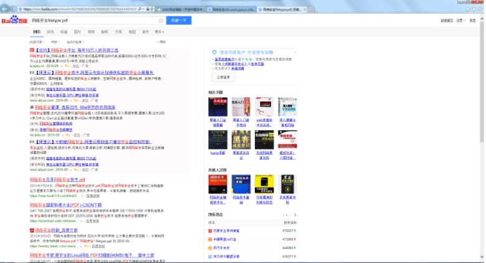Select the 知道 search category tab

click(64, 32)
